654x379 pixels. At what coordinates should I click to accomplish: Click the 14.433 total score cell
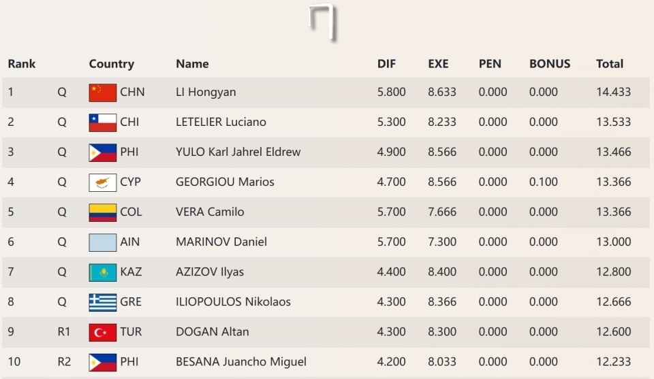click(613, 93)
